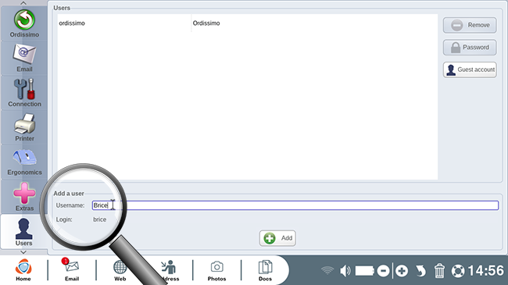Open the trash bin icon

[439, 271]
